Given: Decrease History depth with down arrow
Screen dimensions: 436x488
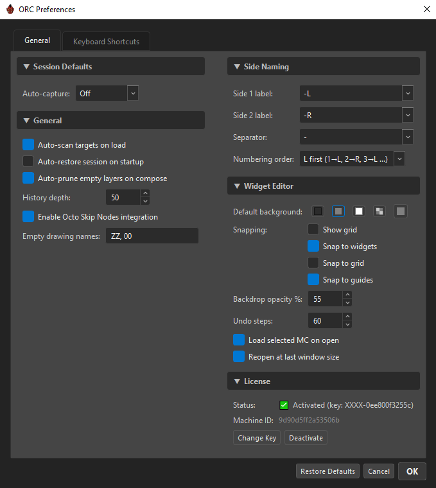Looking at the screenshot, I should pyautogui.click(x=145, y=201).
